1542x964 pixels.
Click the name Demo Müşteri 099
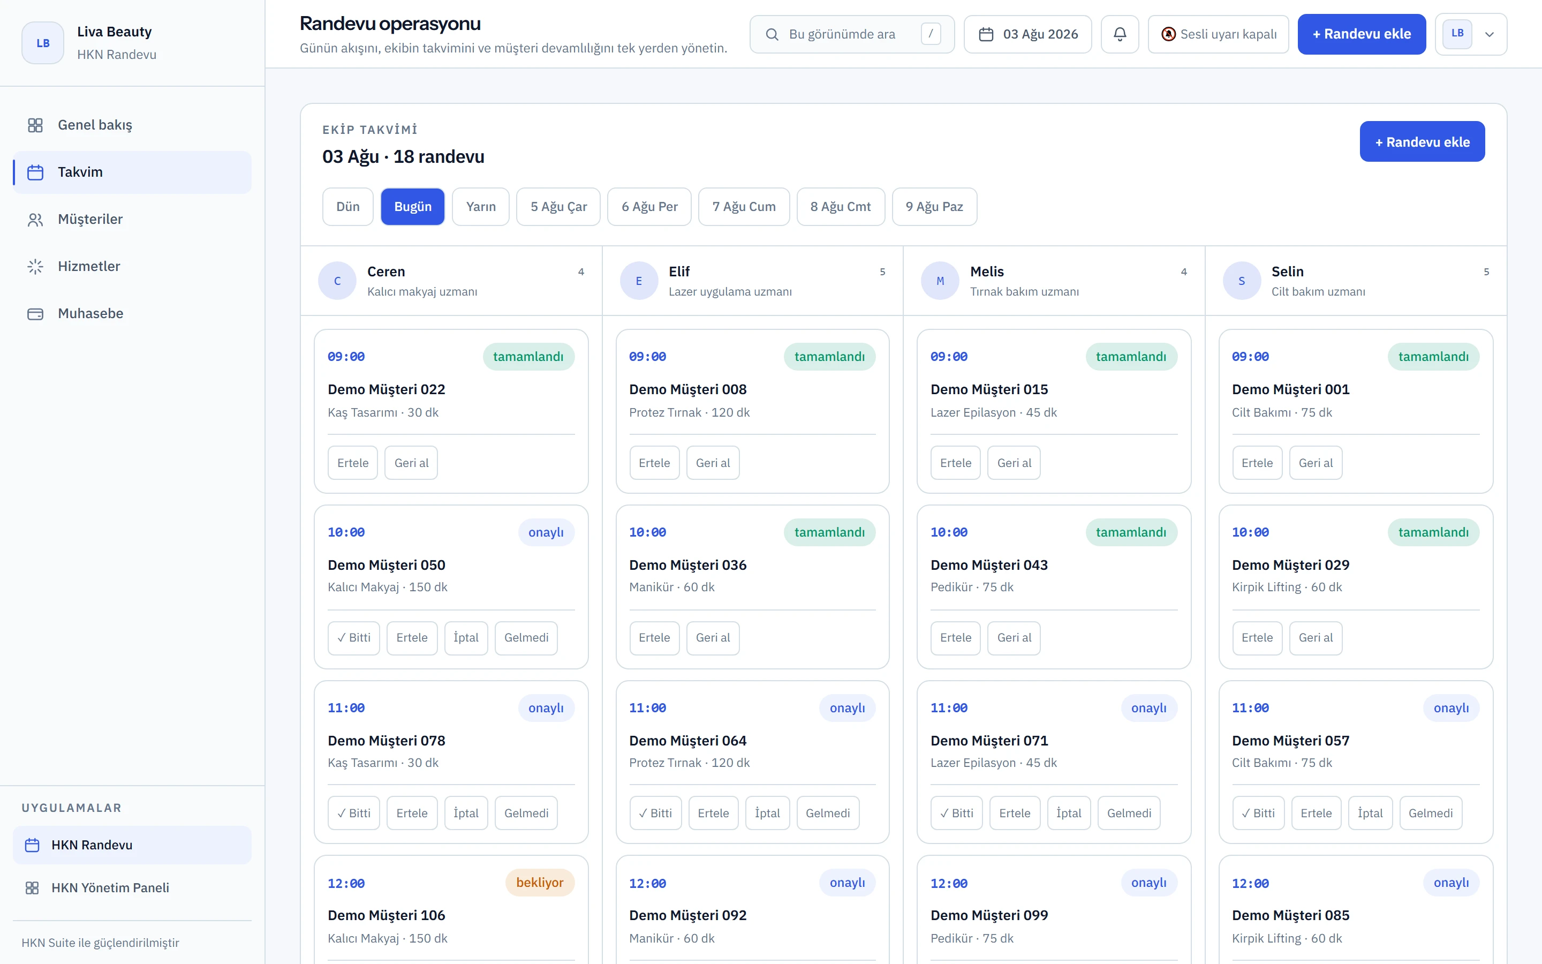click(x=989, y=915)
